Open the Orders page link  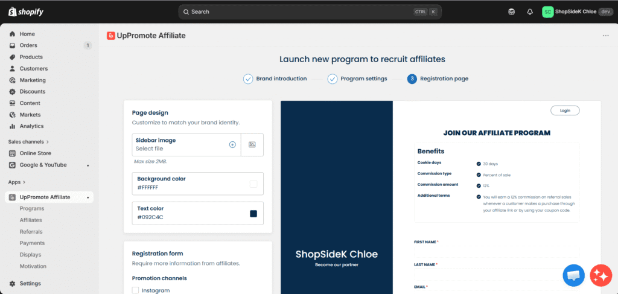coord(28,45)
